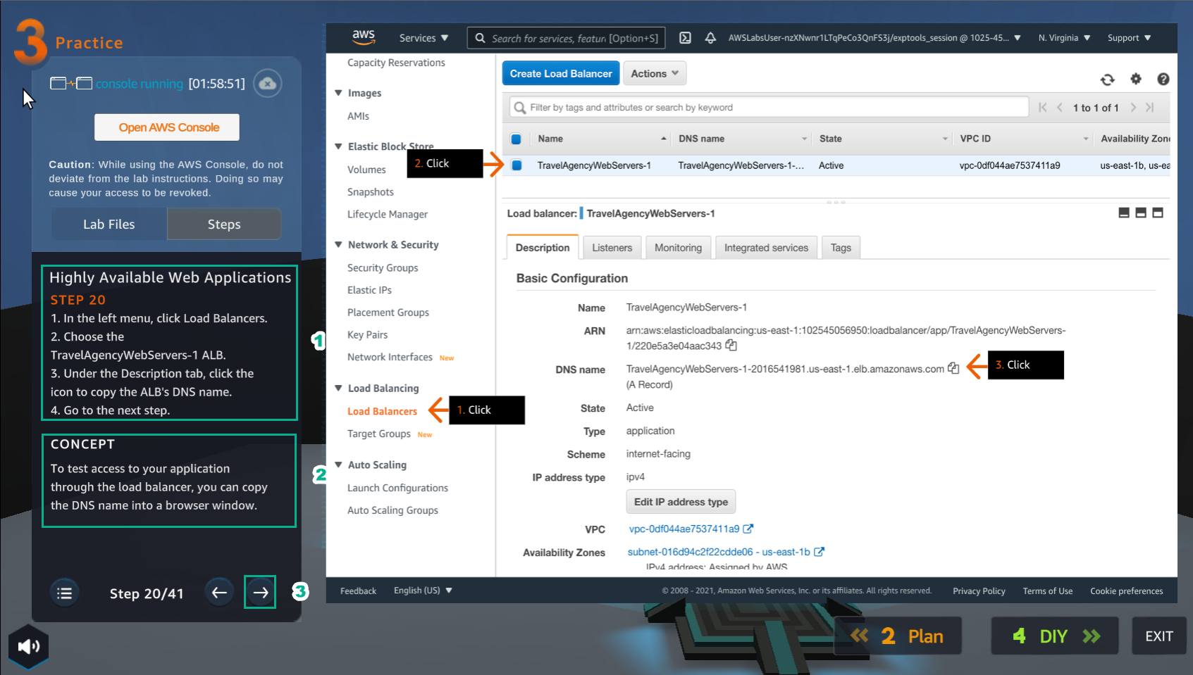Open subnet link external icon
Screen dimensions: 1193x675
819,552
